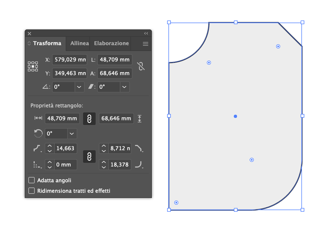Image resolution: width=329 pixels, height=229 pixels.
Task: Click the top-right corner type icon
Action: [138, 148]
